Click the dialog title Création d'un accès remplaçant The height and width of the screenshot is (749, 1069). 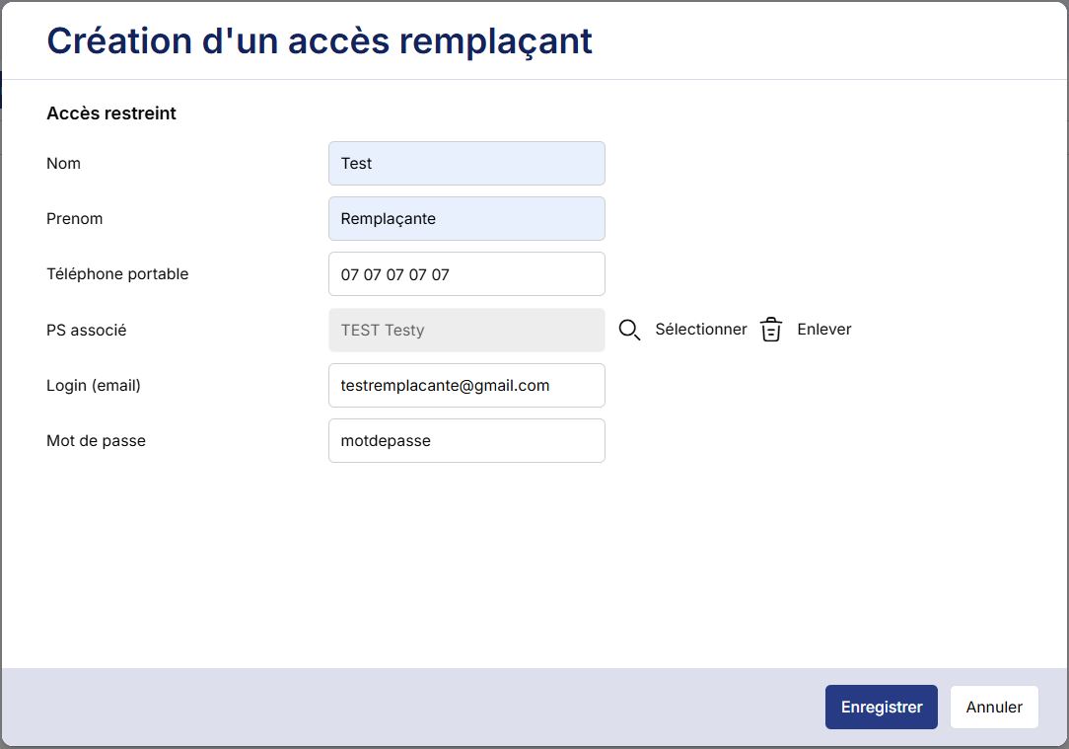[320, 40]
